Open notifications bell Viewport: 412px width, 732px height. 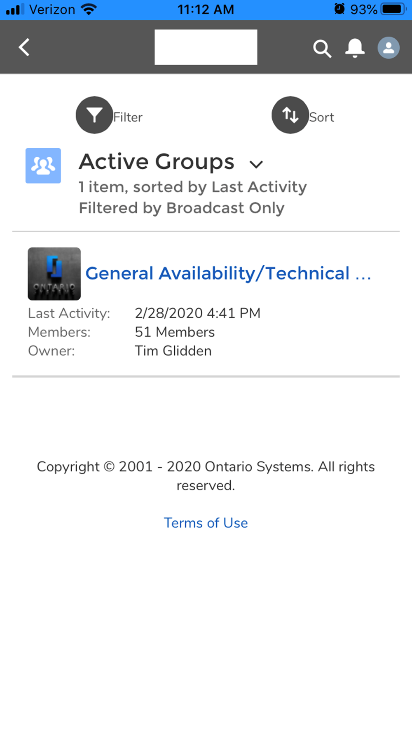point(355,48)
